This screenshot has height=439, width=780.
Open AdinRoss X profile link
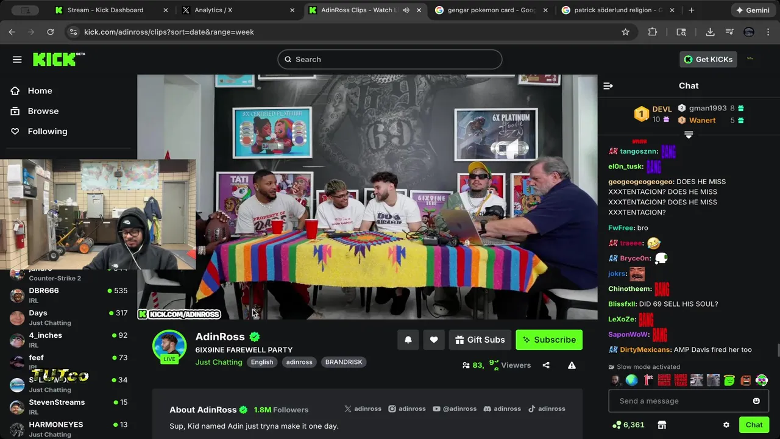pyautogui.click(x=364, y=409)
